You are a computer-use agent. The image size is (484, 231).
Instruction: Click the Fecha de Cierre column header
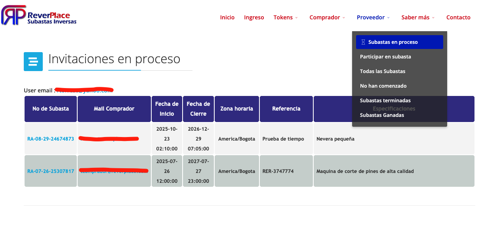pos(198,109)
